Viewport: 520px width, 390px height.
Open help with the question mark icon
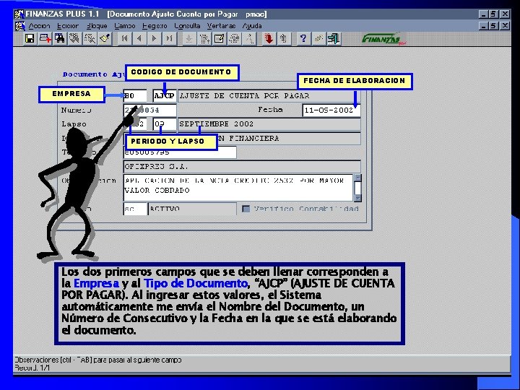point(303,39)
